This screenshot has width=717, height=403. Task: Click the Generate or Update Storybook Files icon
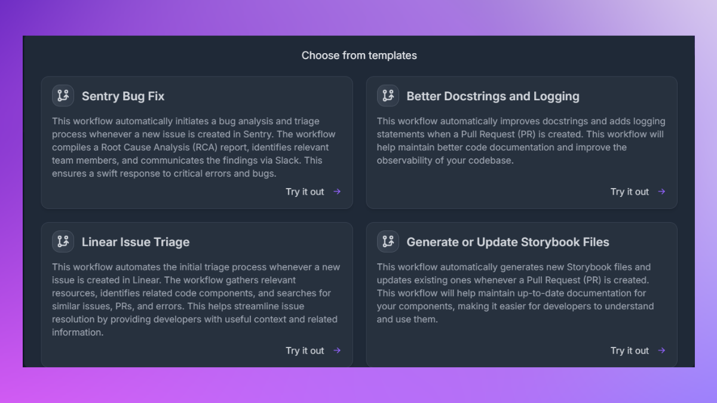click(388, 241)
